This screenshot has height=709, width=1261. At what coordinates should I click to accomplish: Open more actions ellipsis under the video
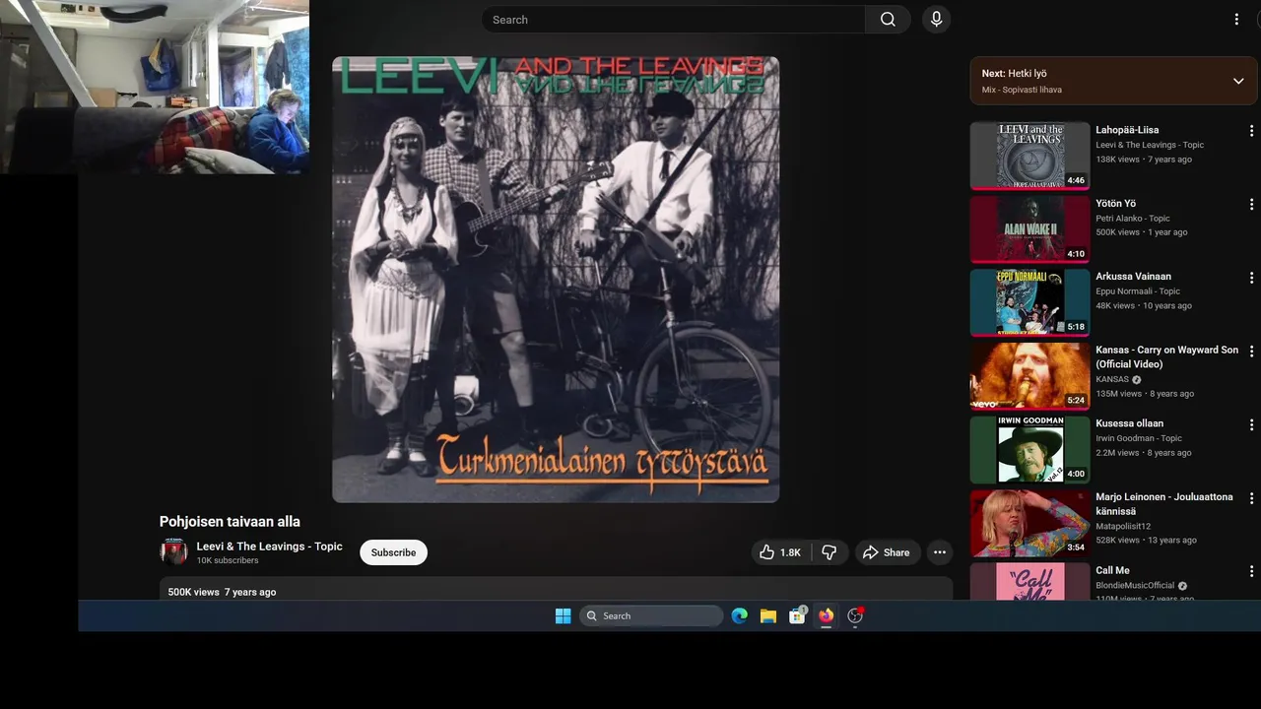pyautogui.click(x=940, y=552)
